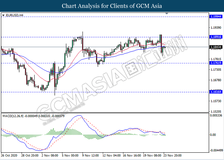Open the EURUSD,H4 chart dropdown arrow
The width and height of the screenshot is (224, 160).
(4, 15)
